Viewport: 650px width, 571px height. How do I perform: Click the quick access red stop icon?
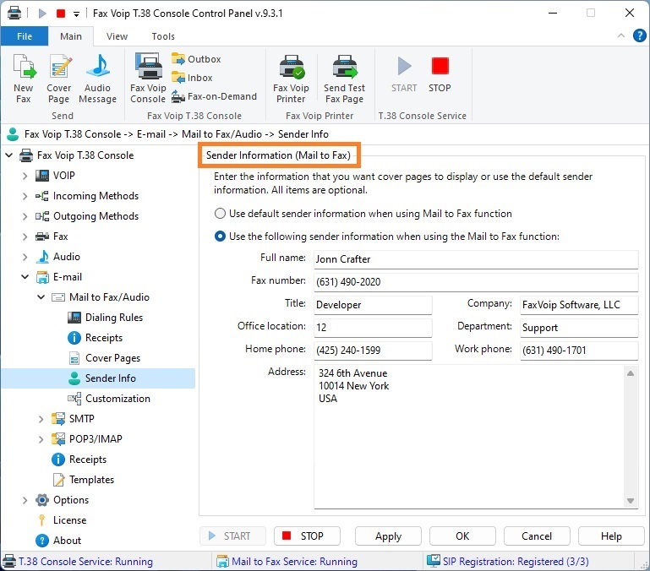61,14
